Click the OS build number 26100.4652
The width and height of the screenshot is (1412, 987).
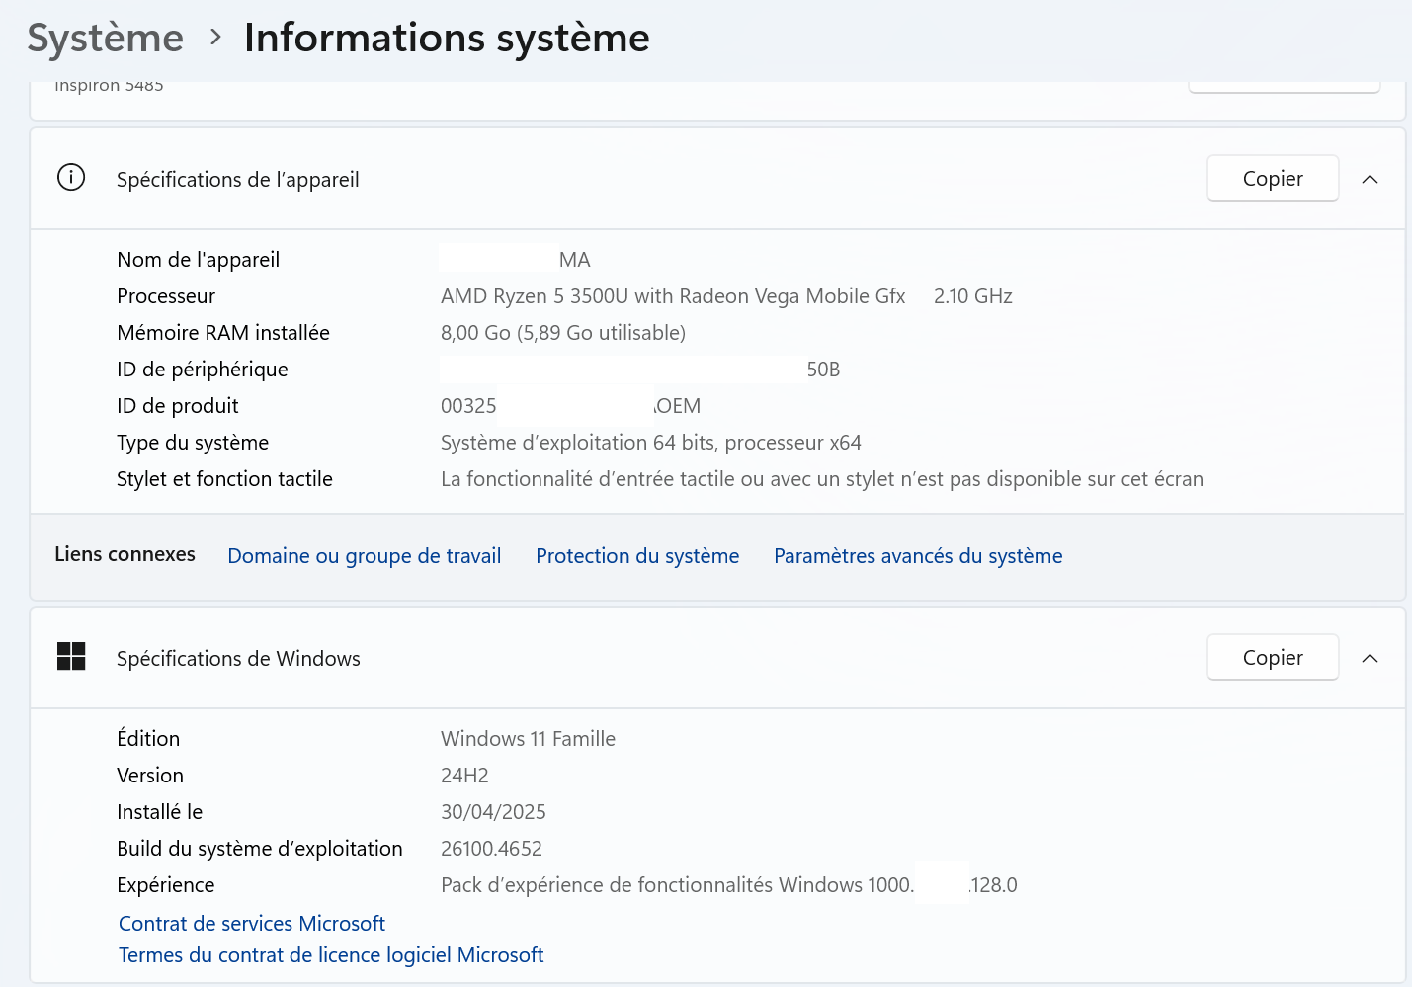pyautogui.click(x=491, y=849)
